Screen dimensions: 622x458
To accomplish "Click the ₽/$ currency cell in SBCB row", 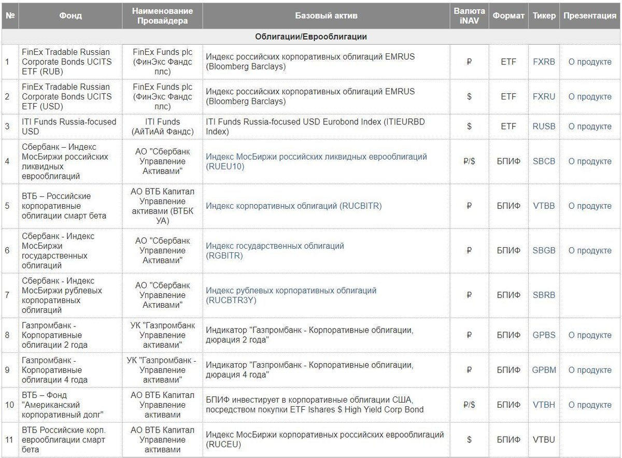I will pyautogui.click(x=469, y=161).
